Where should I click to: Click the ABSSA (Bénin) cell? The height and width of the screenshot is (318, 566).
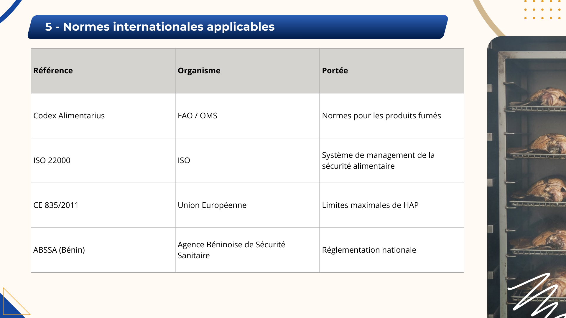(103, 250)
